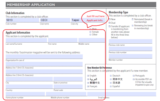Check the Reinstated membership checkbox
This screenshot has height=101, width=160.
coord(133,19)
